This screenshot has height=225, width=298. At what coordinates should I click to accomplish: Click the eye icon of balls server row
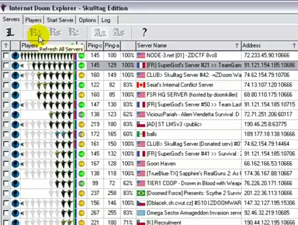[x=15, y=134]
